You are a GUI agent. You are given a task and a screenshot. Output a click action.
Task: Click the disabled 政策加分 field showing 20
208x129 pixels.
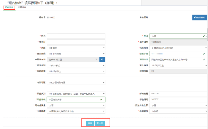[x=179, y=71]
